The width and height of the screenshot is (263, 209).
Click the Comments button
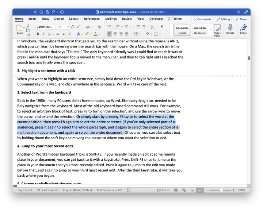(x=202, y=19)
